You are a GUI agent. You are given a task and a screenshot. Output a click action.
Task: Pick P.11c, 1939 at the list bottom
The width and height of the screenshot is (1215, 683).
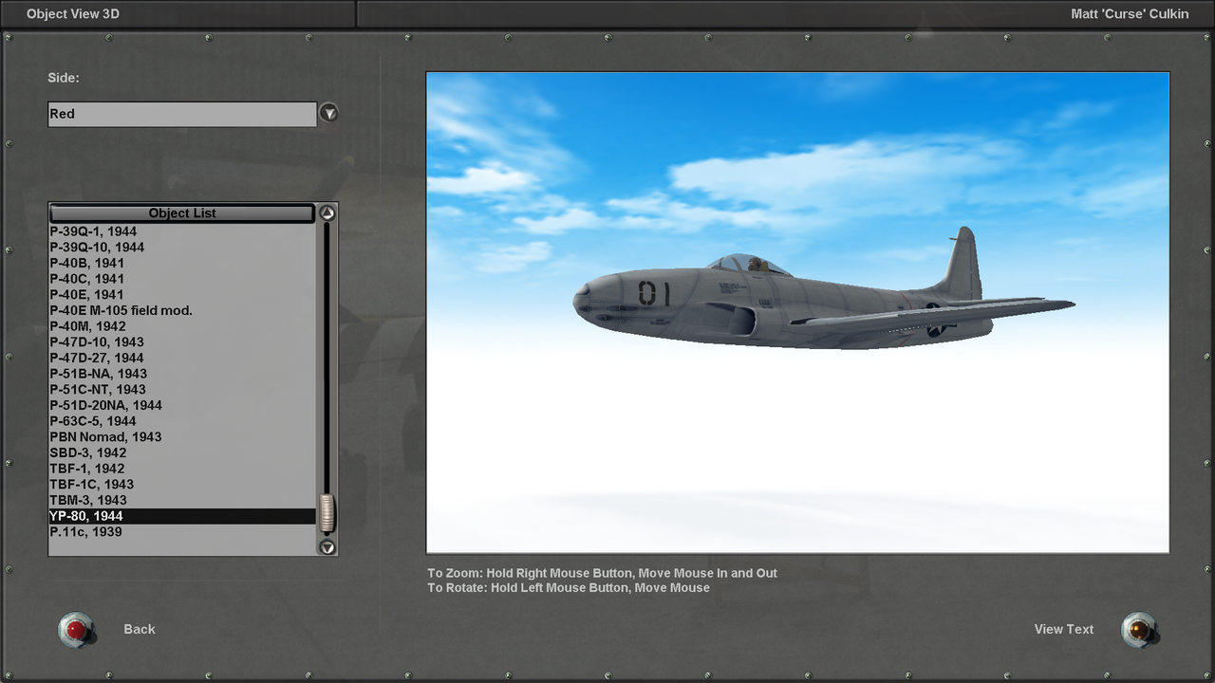[142, 531]
